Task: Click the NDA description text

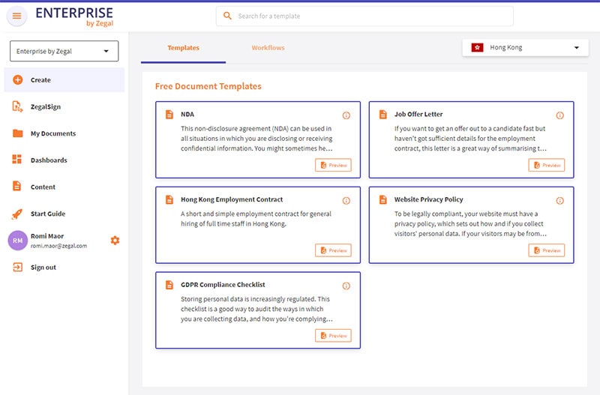Action: click(x=256, y=139)
